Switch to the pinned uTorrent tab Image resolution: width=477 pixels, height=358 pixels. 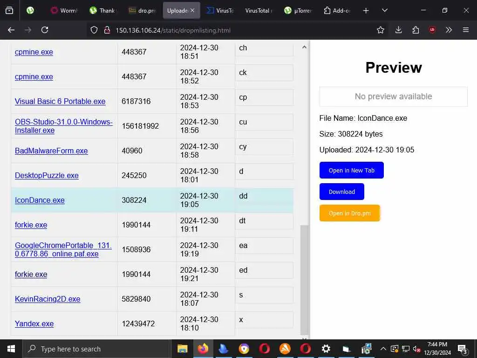pyautogui.click(x=30, y=10)
